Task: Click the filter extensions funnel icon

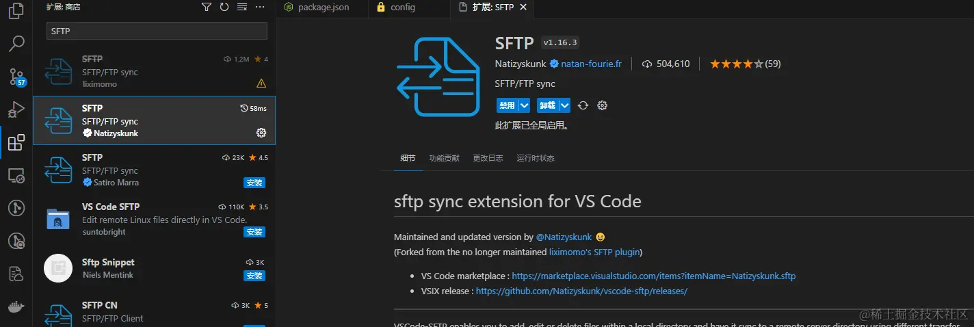Action: pos(207,7)
